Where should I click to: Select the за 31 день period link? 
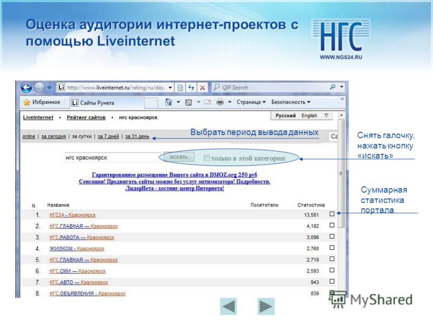[137, 137]
